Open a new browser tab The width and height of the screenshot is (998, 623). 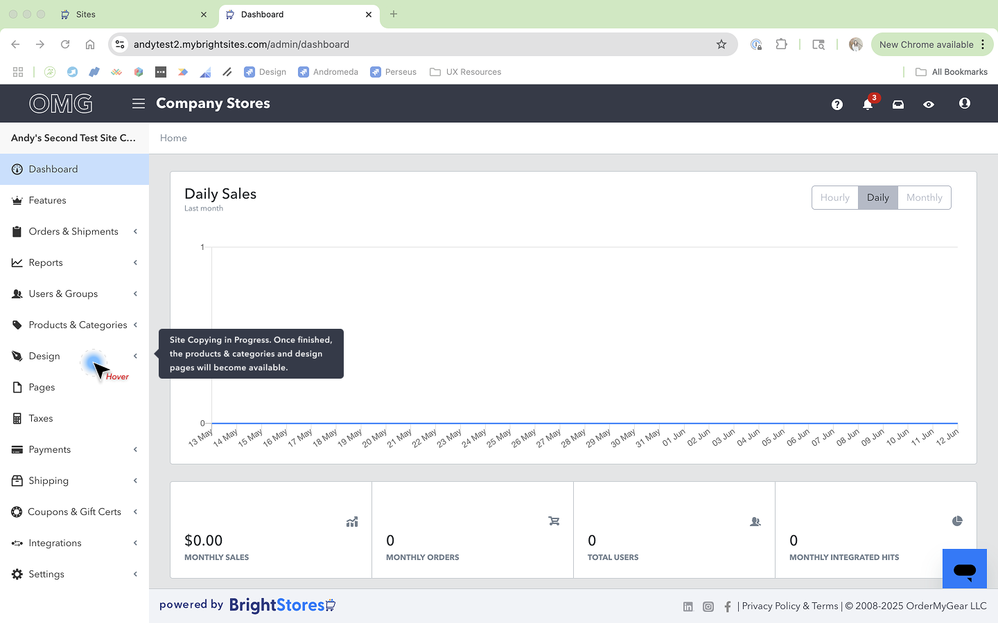(394, 14)
